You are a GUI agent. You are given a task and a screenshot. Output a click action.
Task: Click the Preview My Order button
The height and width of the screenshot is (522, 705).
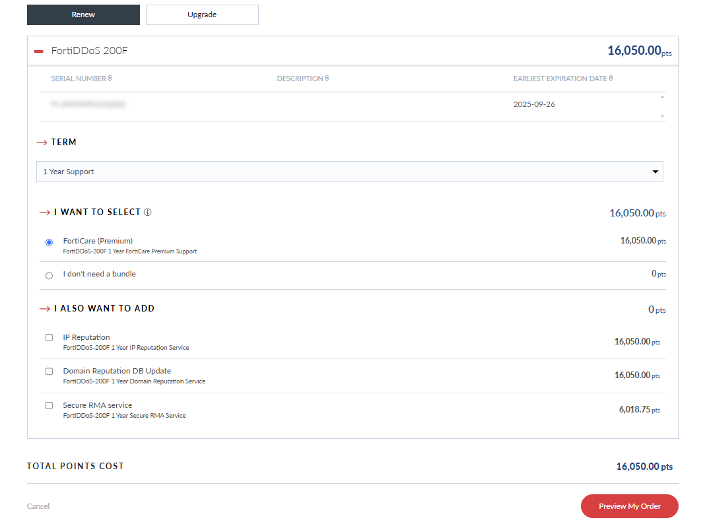click(629, 506)
